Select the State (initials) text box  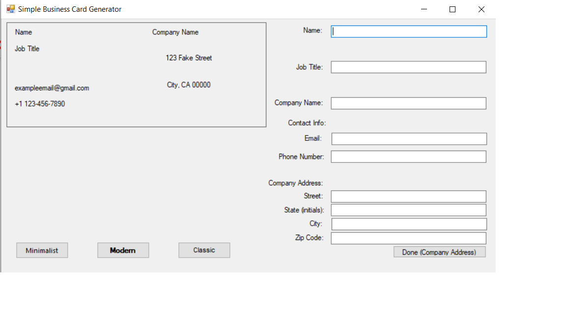408,210
